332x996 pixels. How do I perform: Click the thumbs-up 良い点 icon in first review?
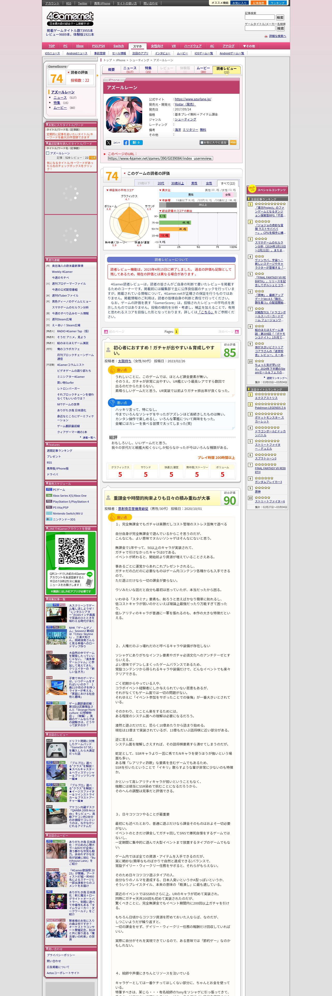click(112, 370)
